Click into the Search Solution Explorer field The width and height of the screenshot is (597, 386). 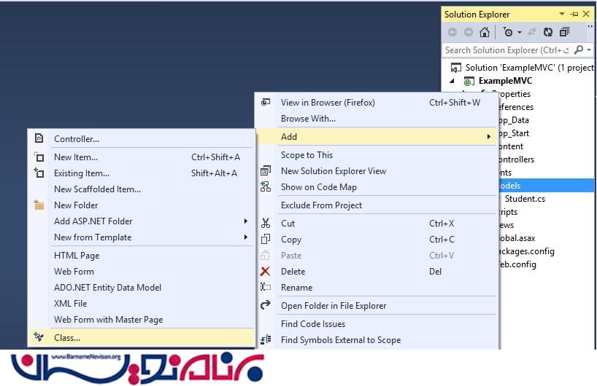(x=507, y=50)
